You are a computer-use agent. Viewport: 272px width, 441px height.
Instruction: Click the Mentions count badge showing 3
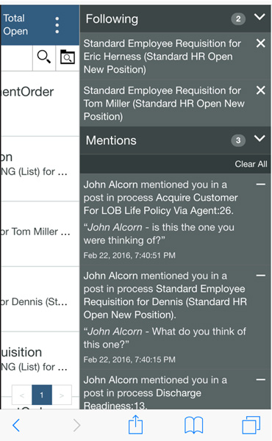pos(238,140)
